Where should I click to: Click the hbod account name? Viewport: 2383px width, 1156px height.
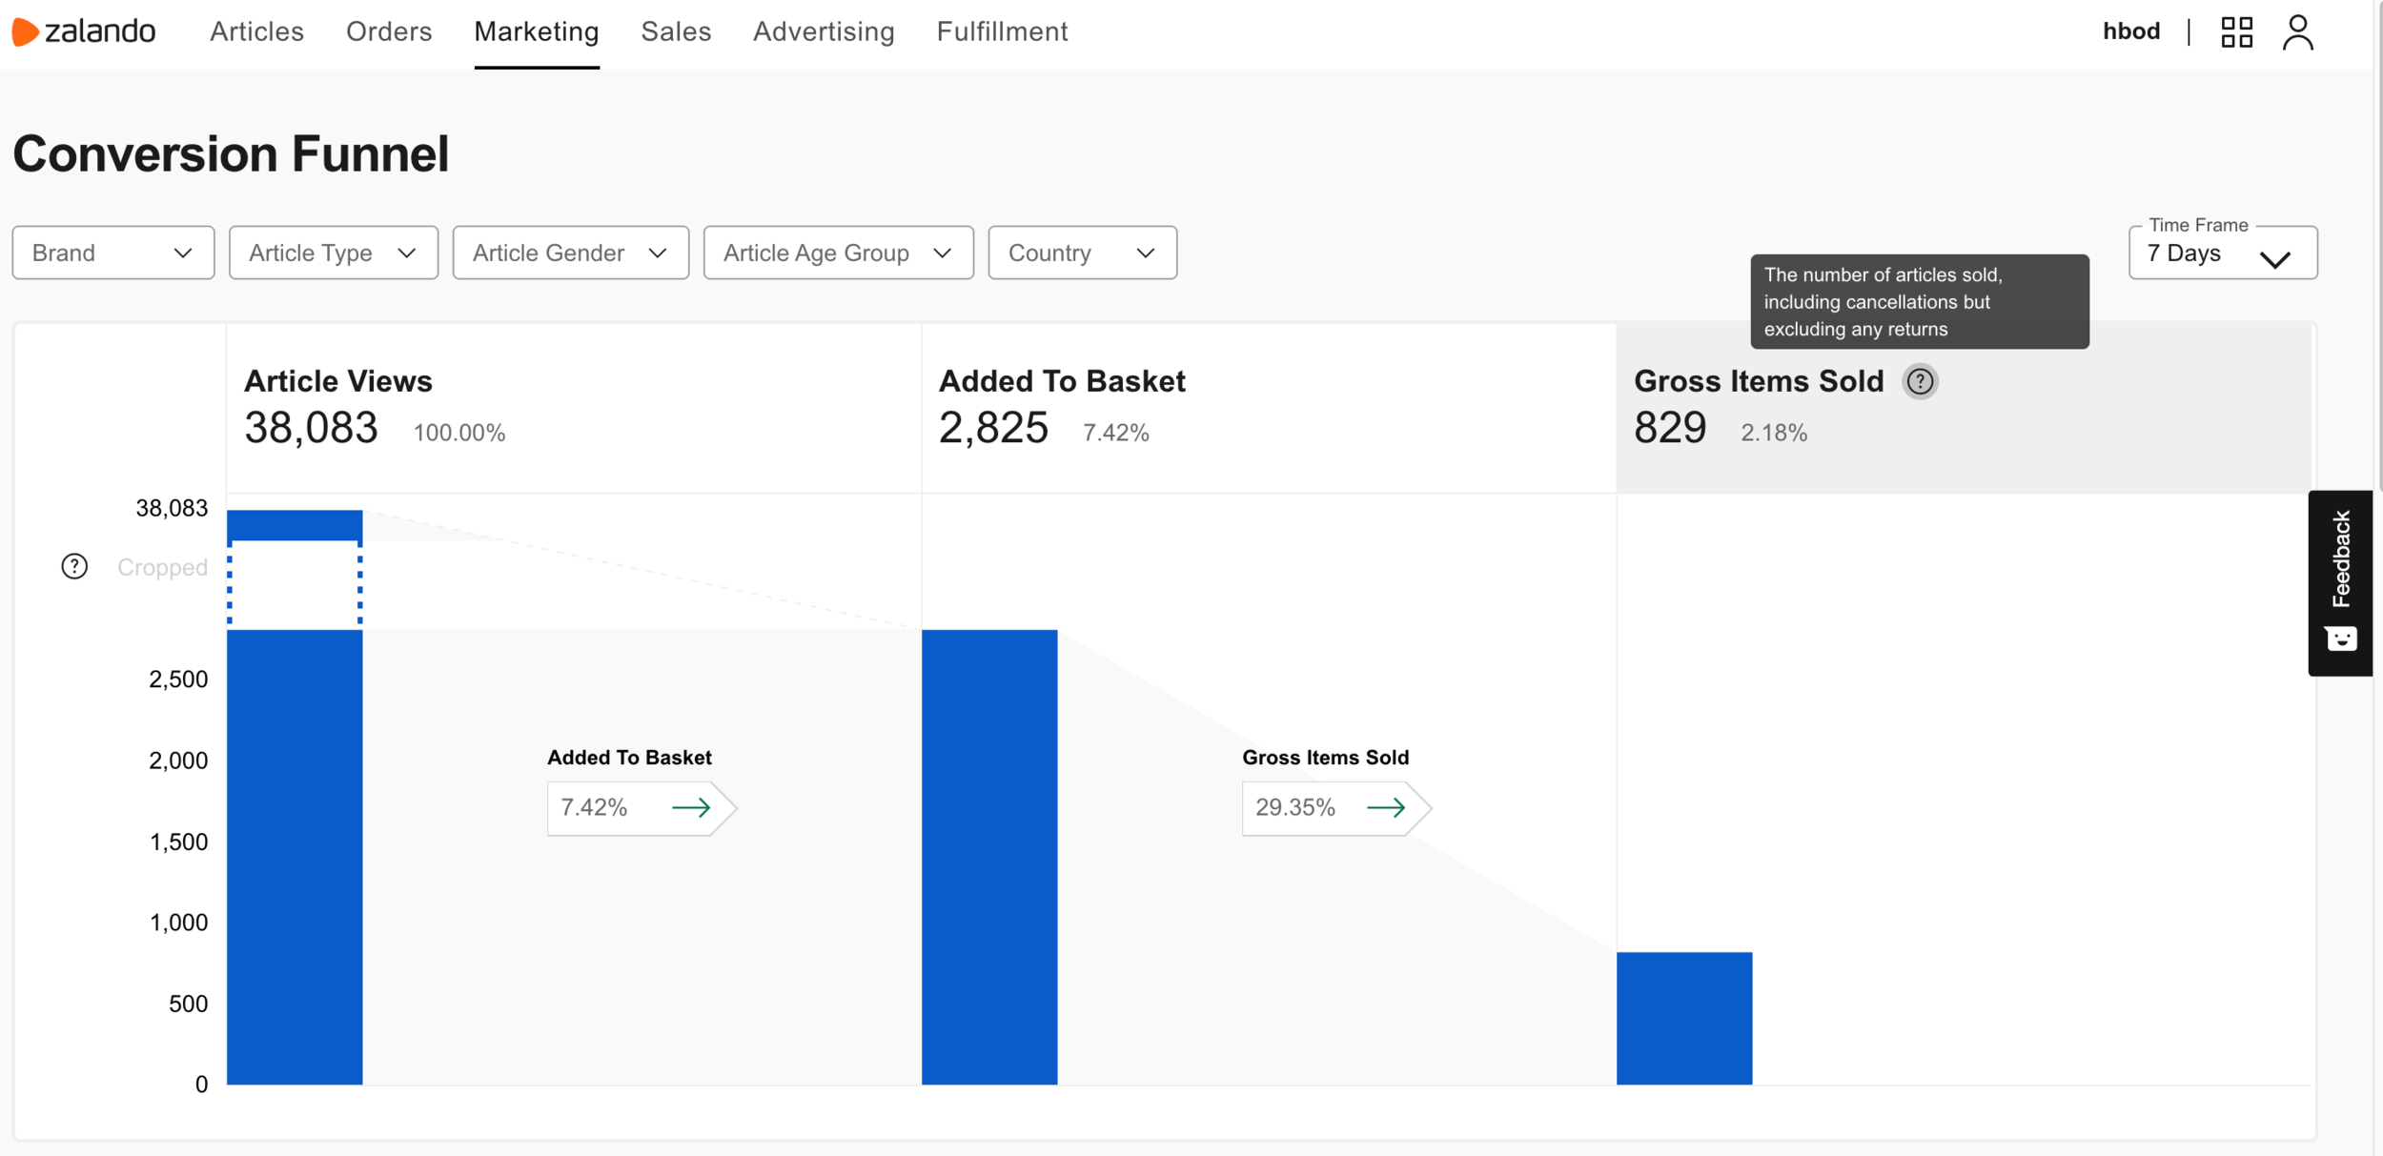pos(2131,31)
